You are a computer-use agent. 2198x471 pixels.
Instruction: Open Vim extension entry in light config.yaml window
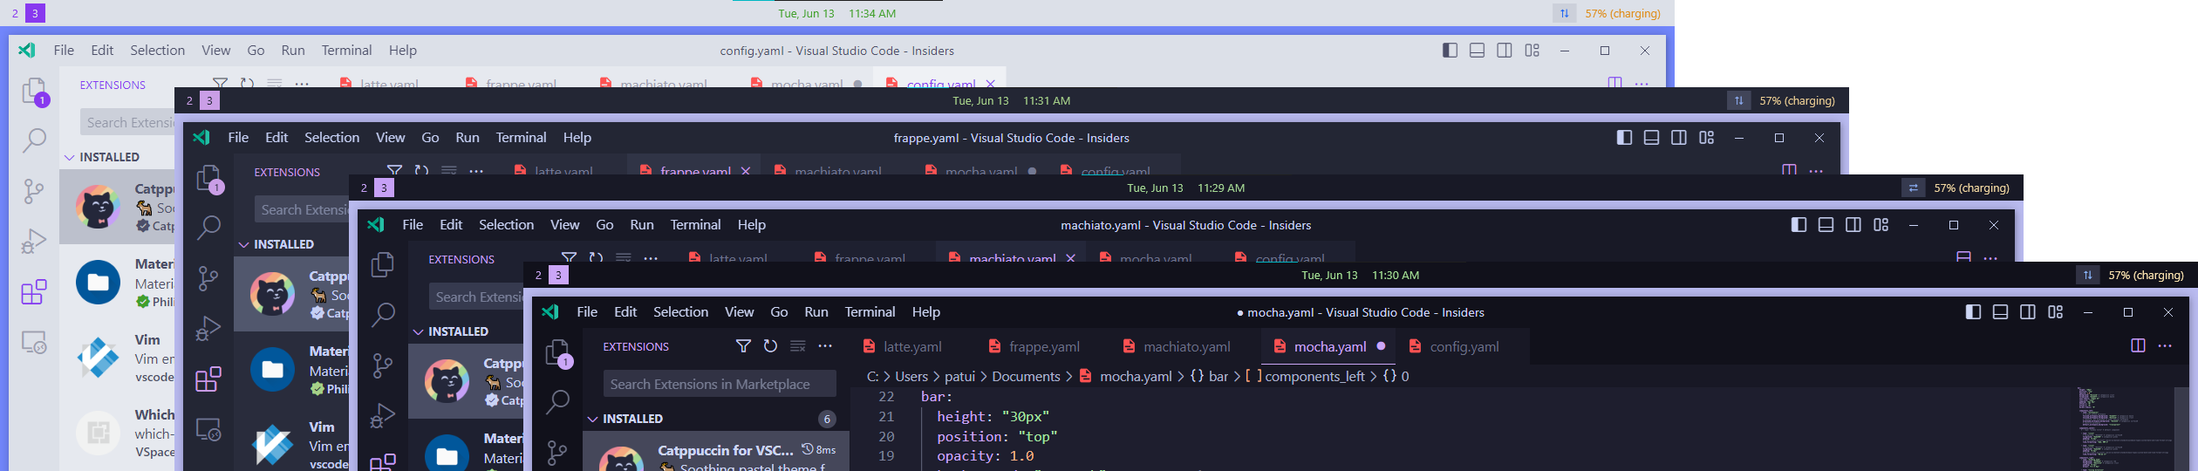click(x=117, y=358)
